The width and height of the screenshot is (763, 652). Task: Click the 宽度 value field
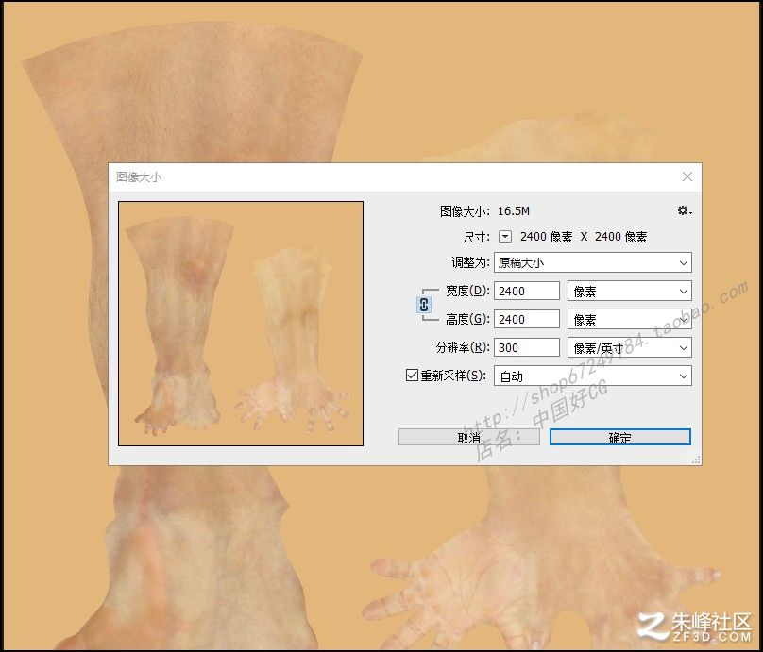pyautogui.click(x=527, y=292)
